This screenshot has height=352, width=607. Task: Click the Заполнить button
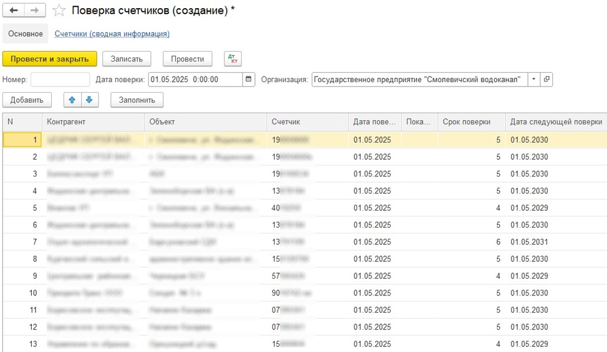pos(136,100)
